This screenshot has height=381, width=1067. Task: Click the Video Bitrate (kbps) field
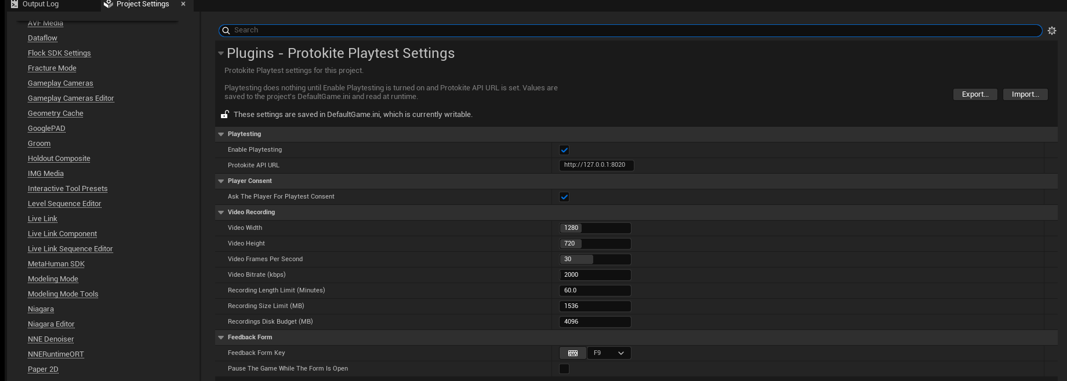(595, 275)
